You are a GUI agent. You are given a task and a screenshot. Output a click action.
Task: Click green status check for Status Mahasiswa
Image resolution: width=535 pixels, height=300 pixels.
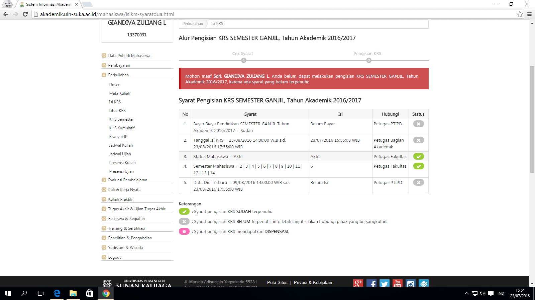tap(418, 156)
